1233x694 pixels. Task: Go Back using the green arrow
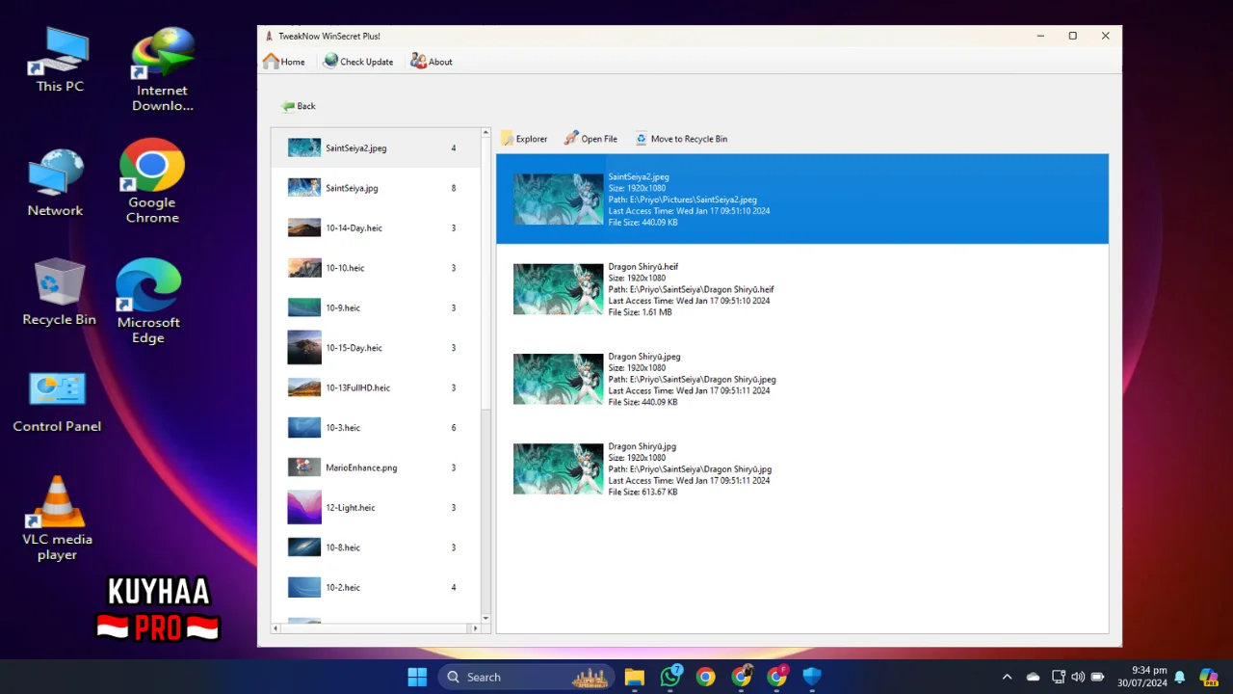click(x=298, y=106)
